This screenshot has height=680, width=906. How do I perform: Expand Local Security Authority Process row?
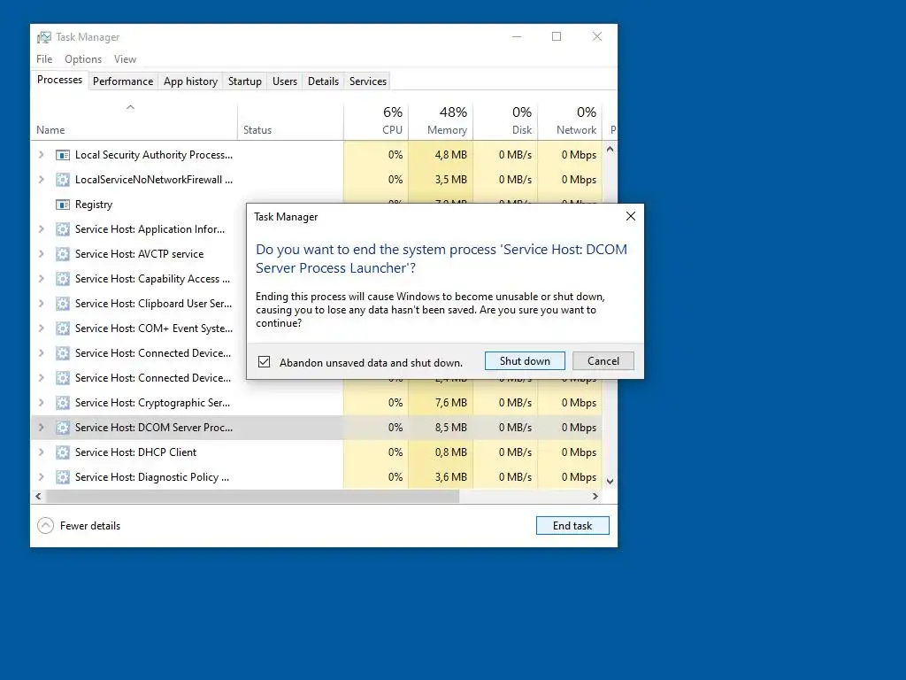(x=41, y=154)
